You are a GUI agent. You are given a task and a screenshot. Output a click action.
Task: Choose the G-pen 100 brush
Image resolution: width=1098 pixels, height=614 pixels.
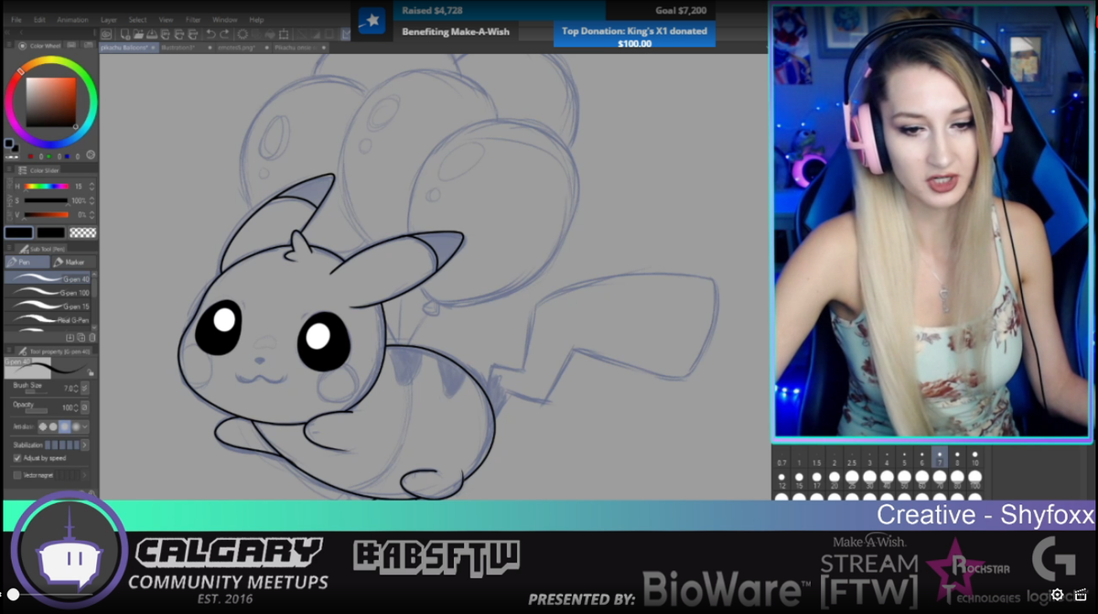click(47, 292)
